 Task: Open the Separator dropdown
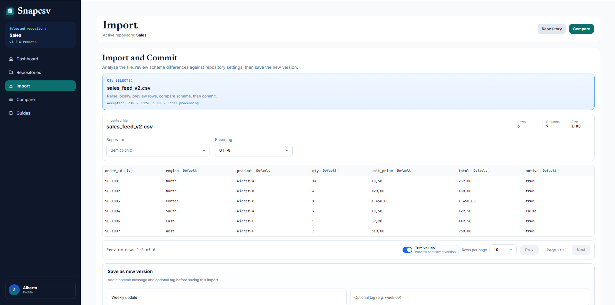point(158,150)
